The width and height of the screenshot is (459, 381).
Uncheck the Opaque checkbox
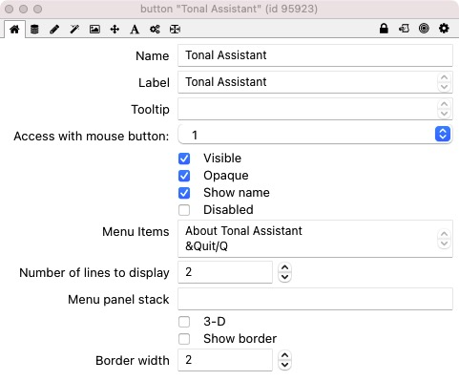pyautogui.click(x=184, y=176)
